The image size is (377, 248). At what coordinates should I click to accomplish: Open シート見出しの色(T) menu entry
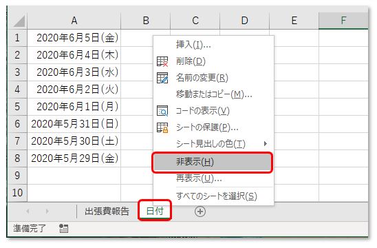(213, 144)
